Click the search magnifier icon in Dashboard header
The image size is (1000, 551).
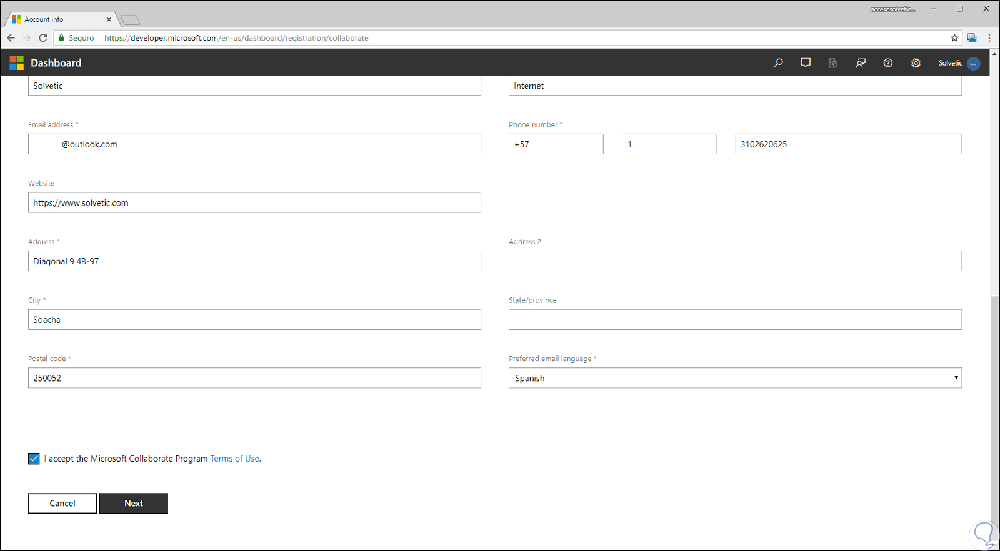(778, 63)
